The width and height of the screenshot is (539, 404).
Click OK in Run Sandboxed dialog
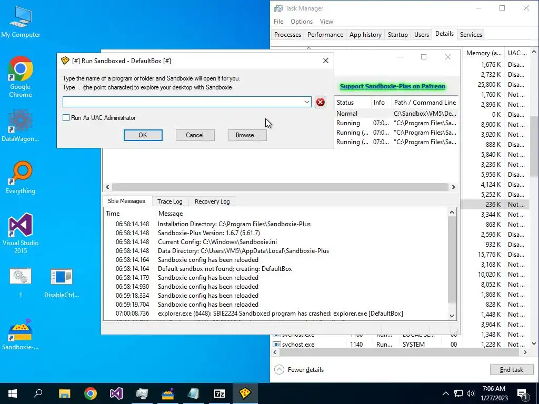143,135
